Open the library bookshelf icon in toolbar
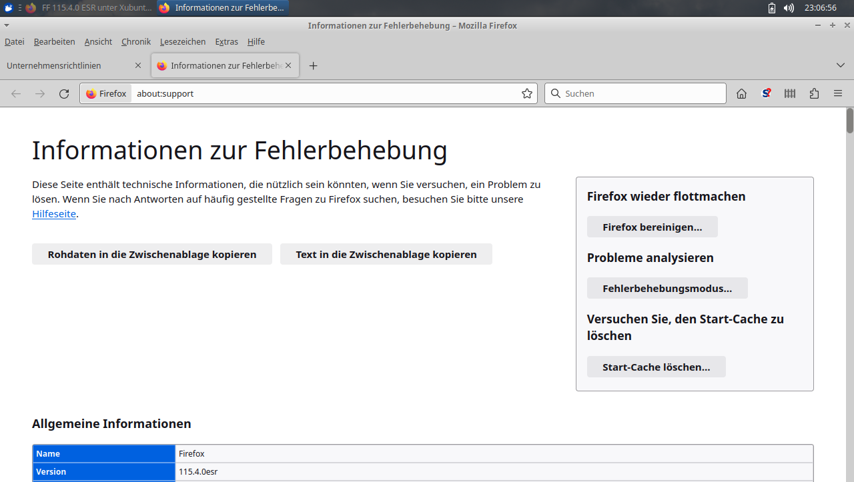 (790, 94)
